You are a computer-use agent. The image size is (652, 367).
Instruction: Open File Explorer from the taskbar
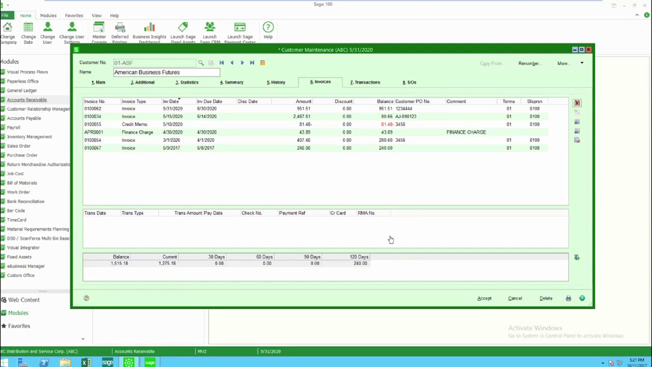[x=65, y=362]
